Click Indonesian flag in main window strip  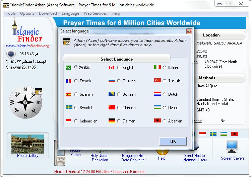pyautogui.click(x=202, y=134)
